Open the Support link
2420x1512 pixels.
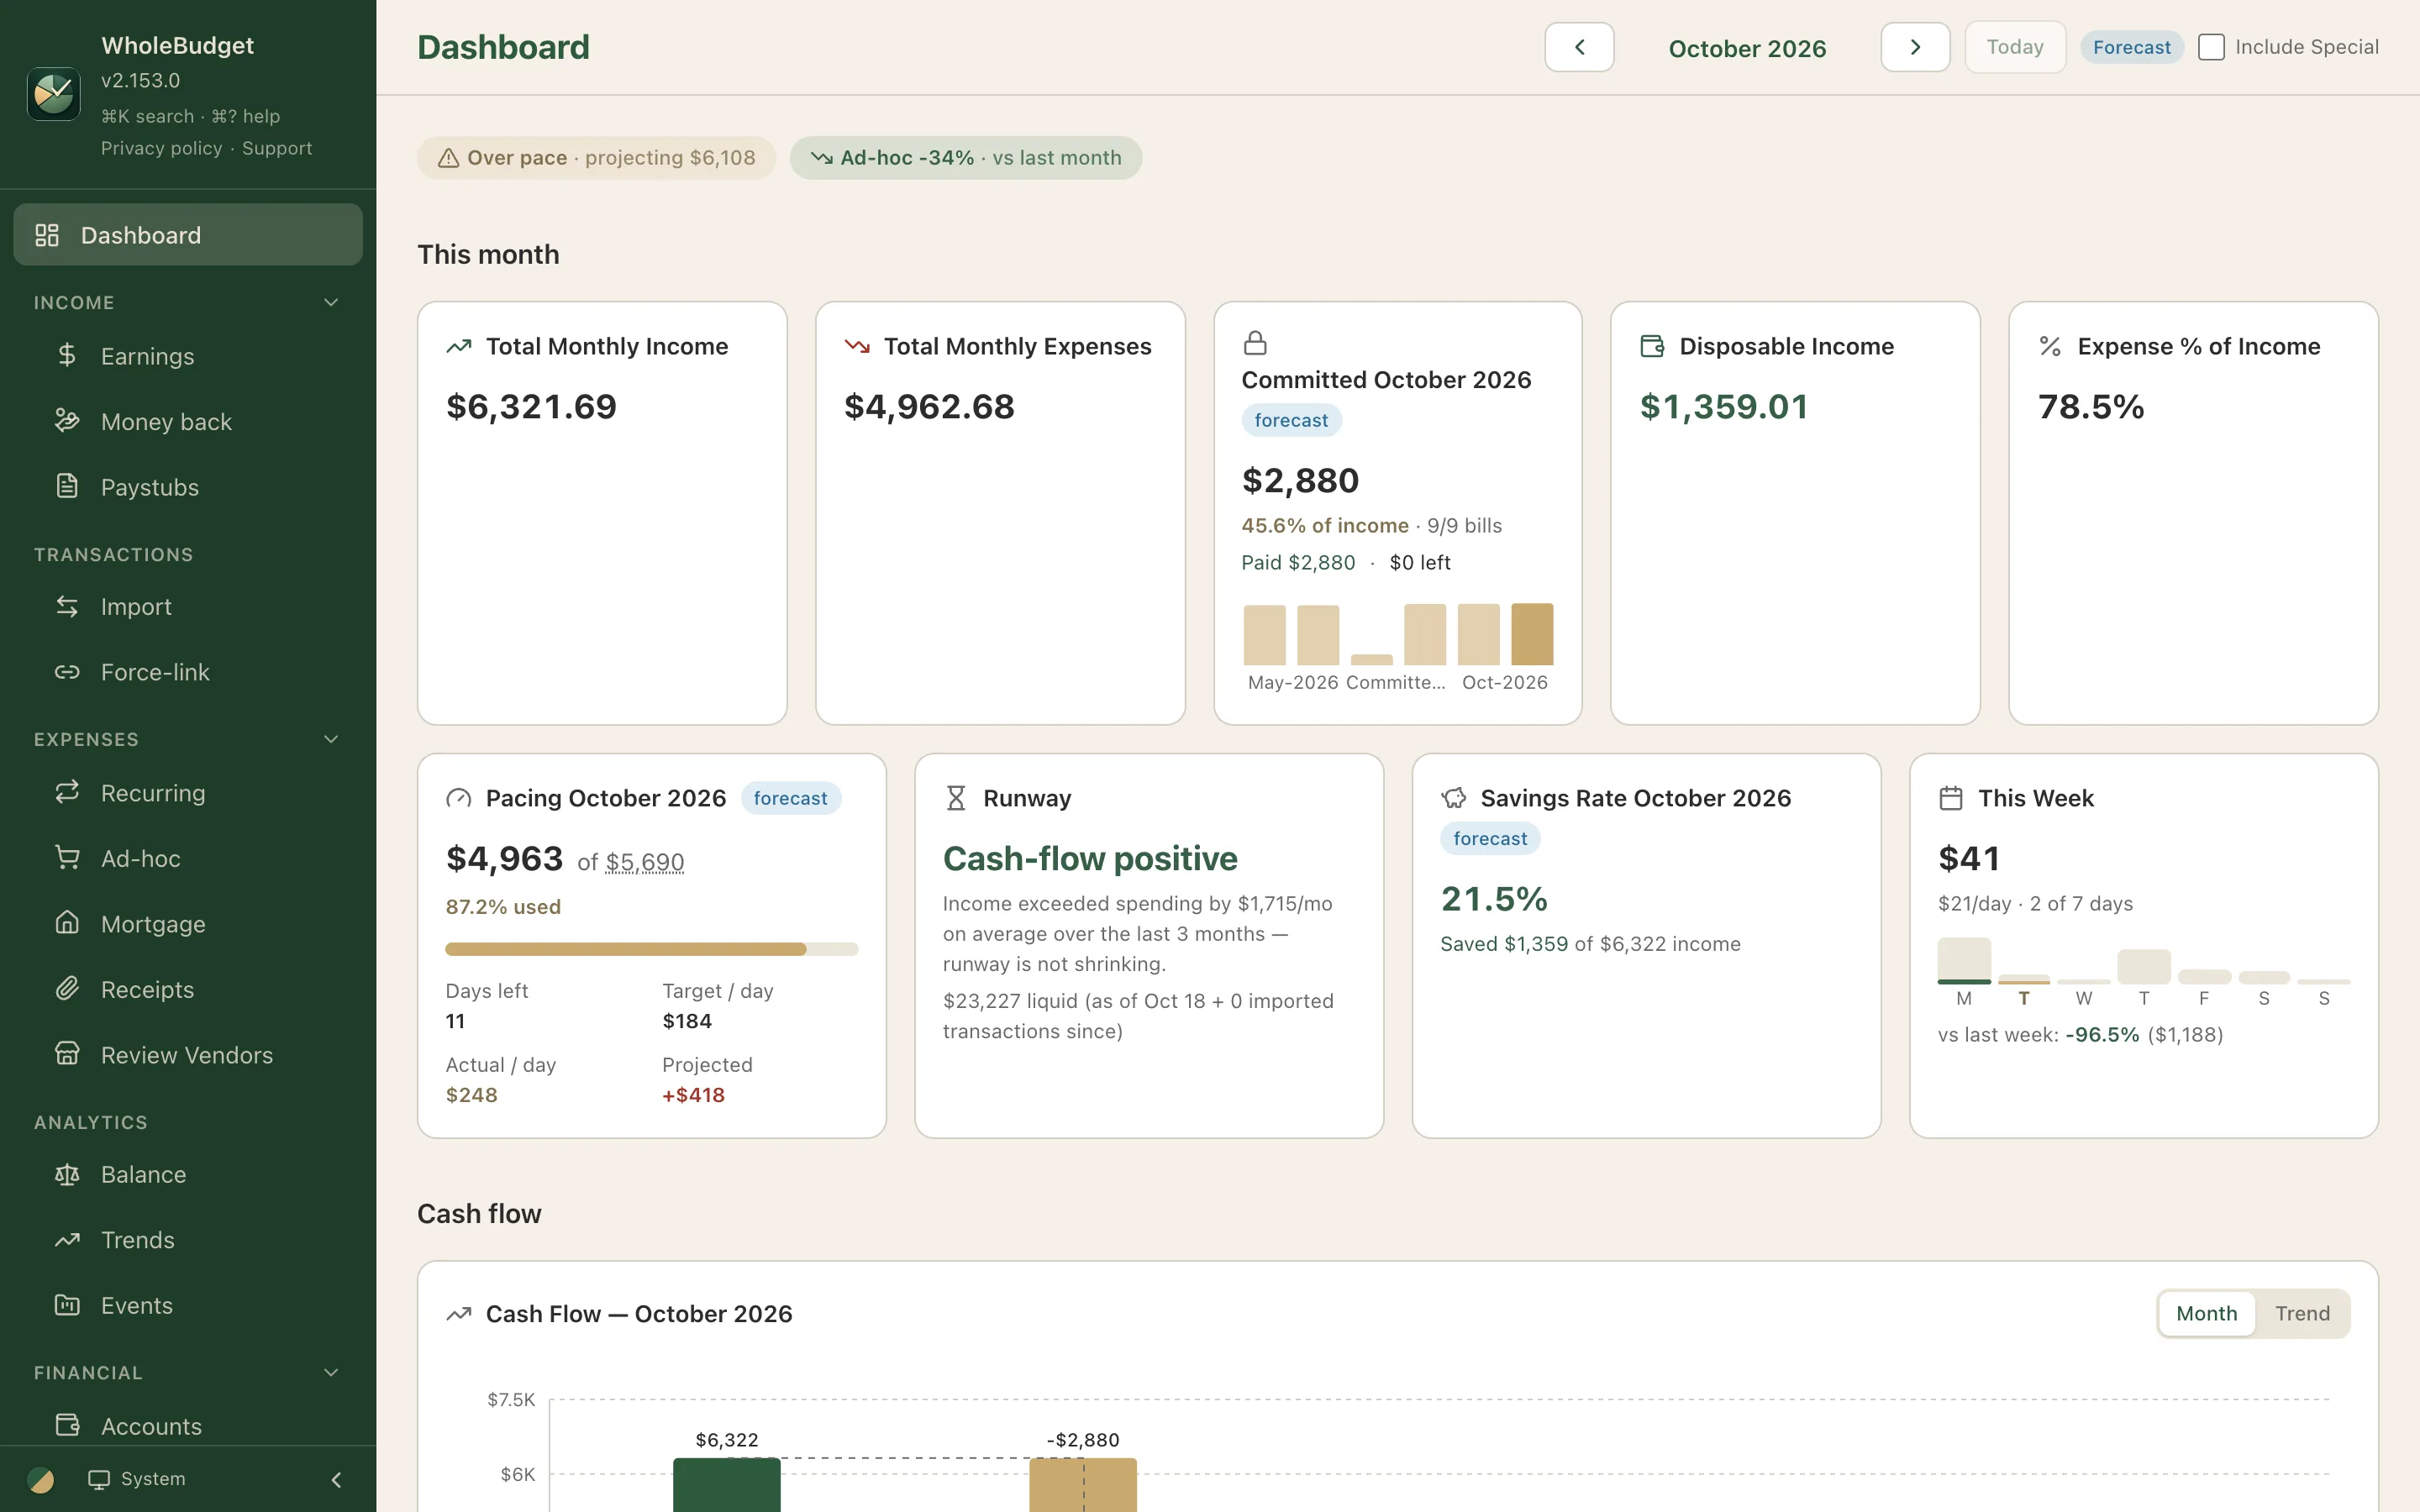pyautogui.click(x=277, y=148)
